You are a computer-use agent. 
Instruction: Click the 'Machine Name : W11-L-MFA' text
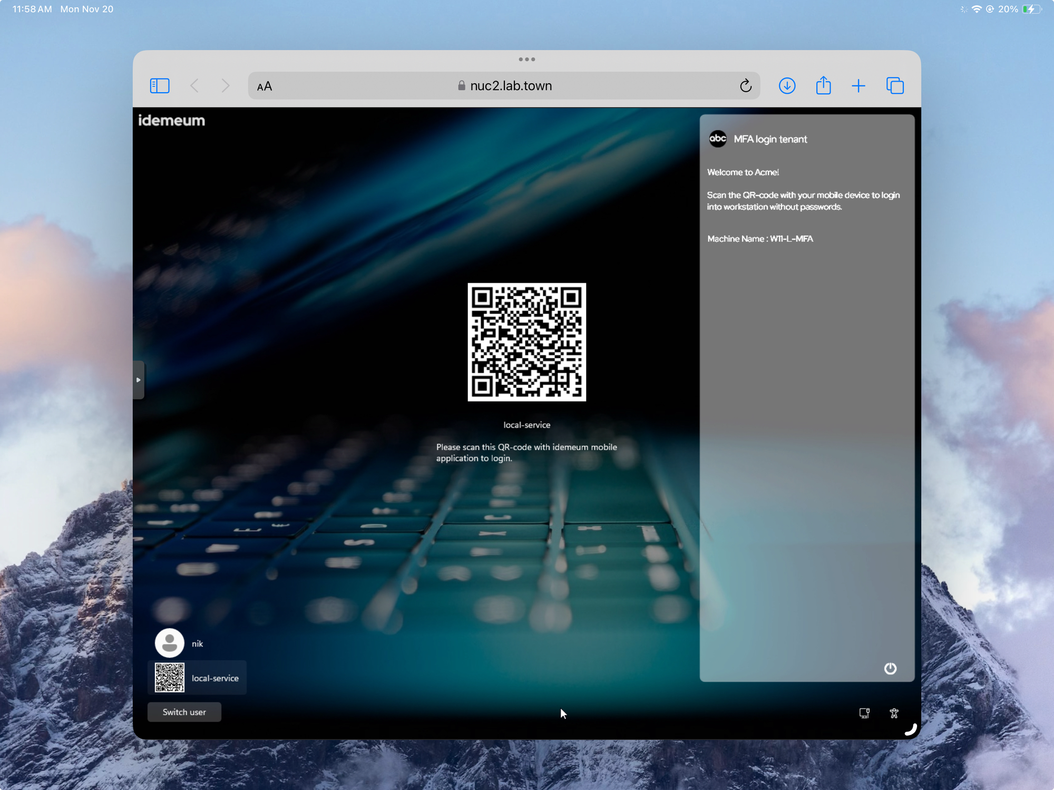[x=760, y=239]
